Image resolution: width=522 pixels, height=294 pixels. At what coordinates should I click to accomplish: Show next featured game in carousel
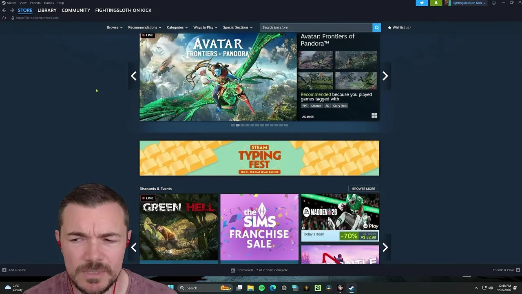tap(385, 76)
